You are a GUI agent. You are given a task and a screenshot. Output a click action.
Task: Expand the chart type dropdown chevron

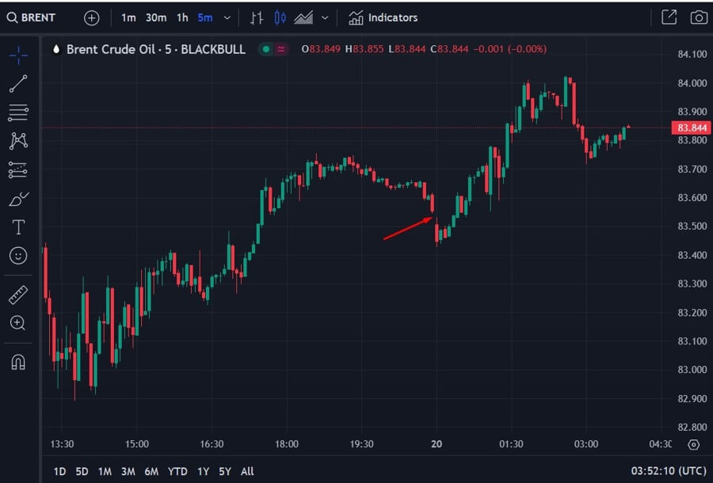pos(325,17)
